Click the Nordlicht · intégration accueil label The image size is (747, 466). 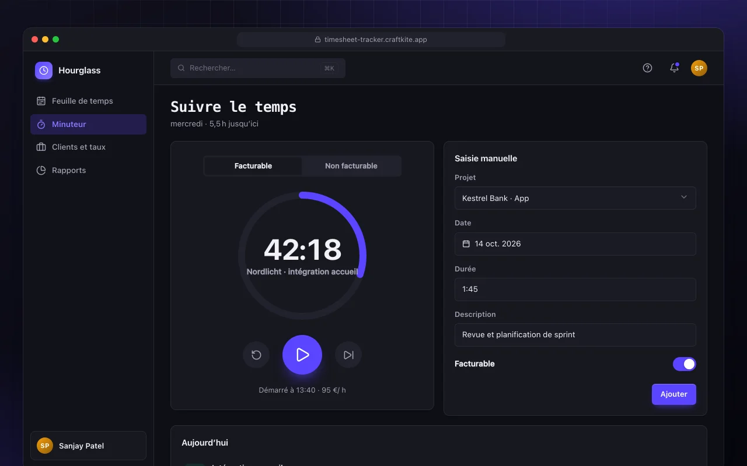[302, 272]
